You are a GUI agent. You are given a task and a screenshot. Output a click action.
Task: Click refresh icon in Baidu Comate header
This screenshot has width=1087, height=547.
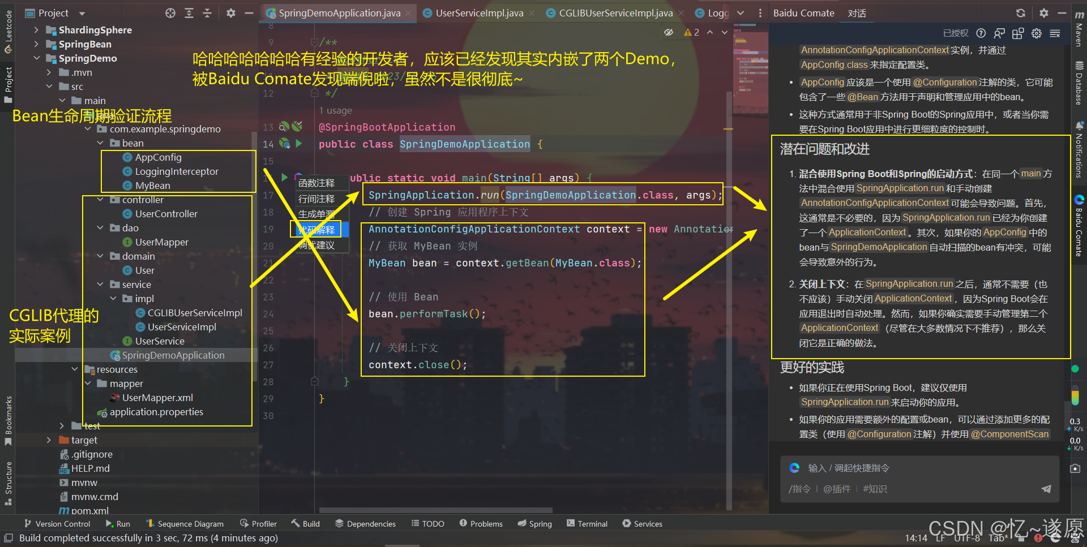pos(1021,13)
